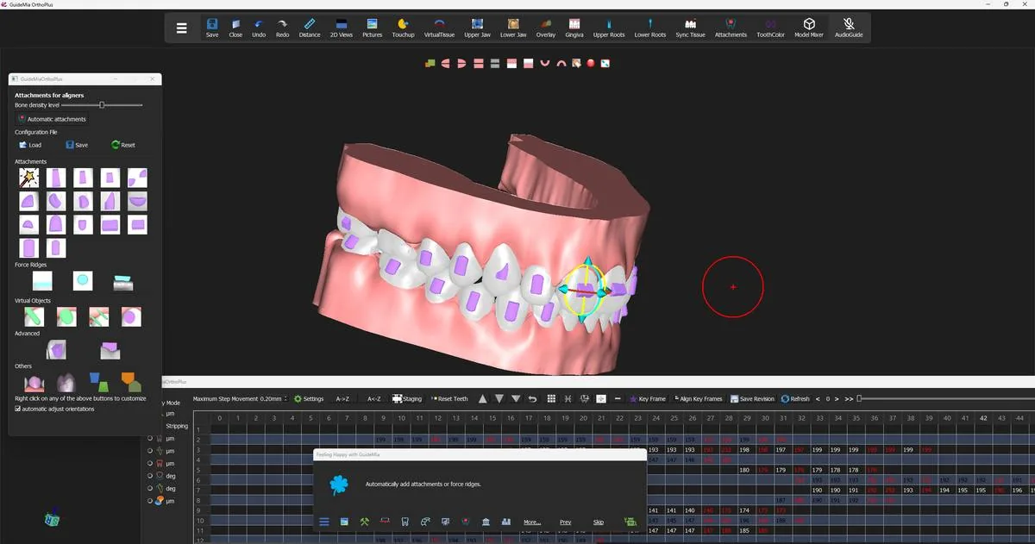Toggle Gingiva visibility
The width and height of the screenshot is (1035, 544).
click(574, 28)
